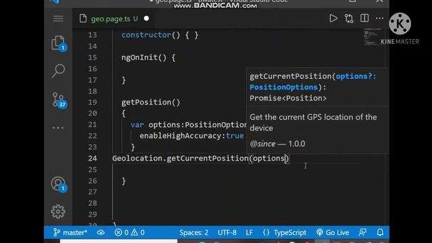
Task: Start Go Live server
Action: tap(333, 232)
